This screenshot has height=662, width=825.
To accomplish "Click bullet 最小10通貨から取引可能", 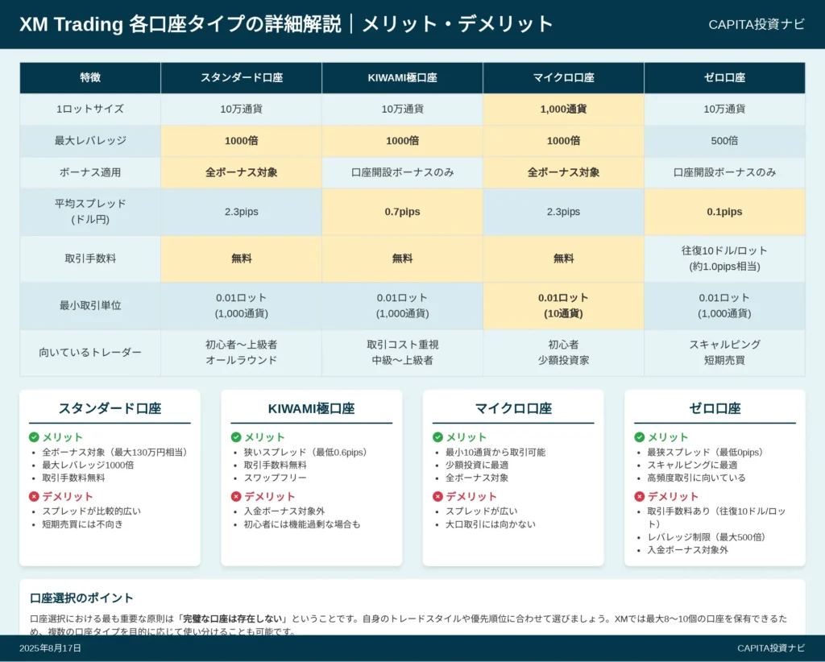I will (495, 452).
